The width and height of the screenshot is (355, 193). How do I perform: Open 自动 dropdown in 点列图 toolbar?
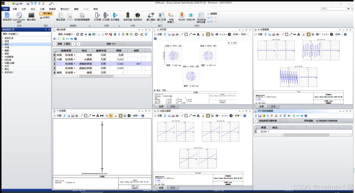(244, 34)
